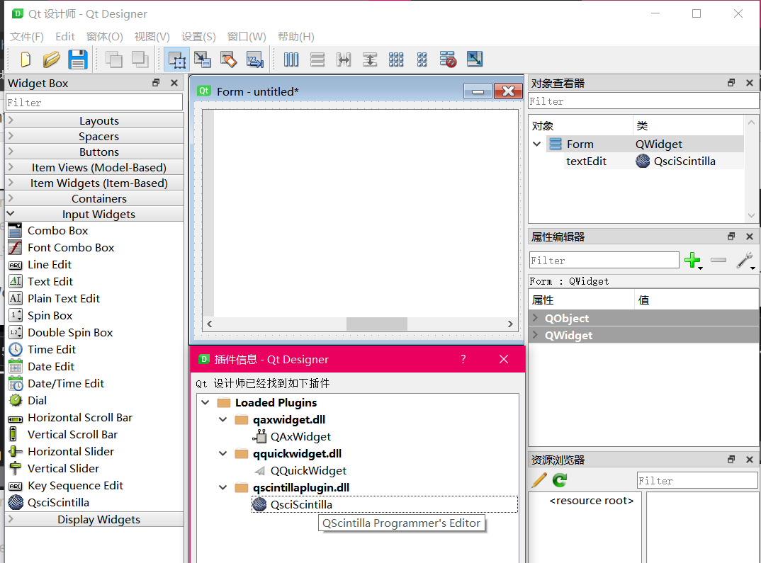Expand the Containers category
The width and height of the screenshot is (761, 563).
[95, 198]
